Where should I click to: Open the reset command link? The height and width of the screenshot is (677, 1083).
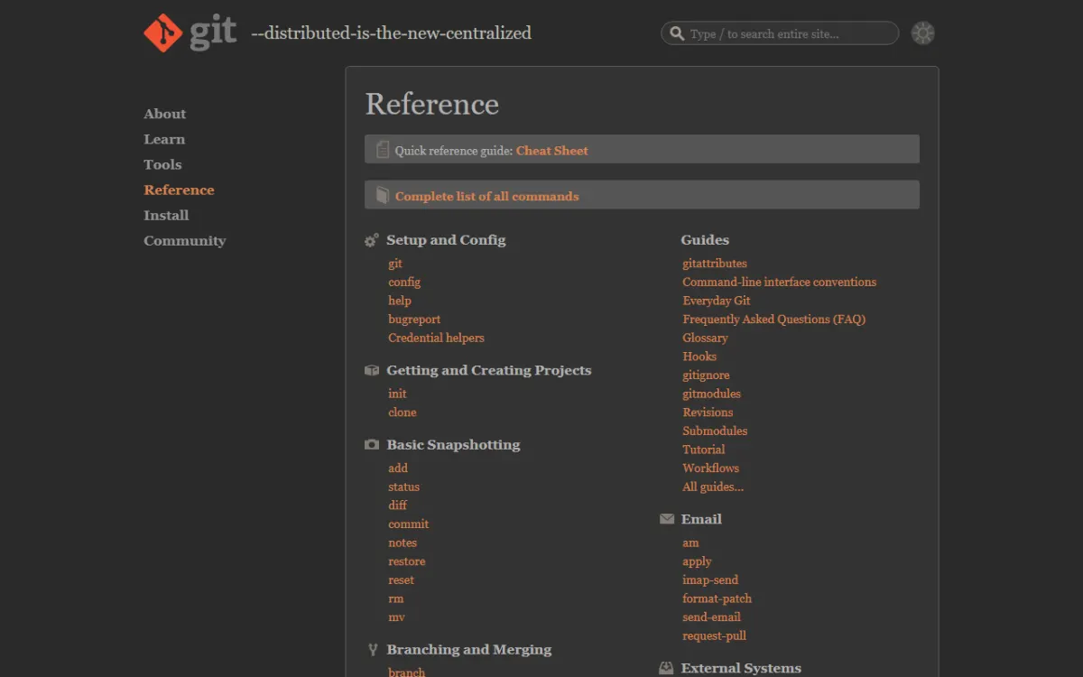[402, 580]
